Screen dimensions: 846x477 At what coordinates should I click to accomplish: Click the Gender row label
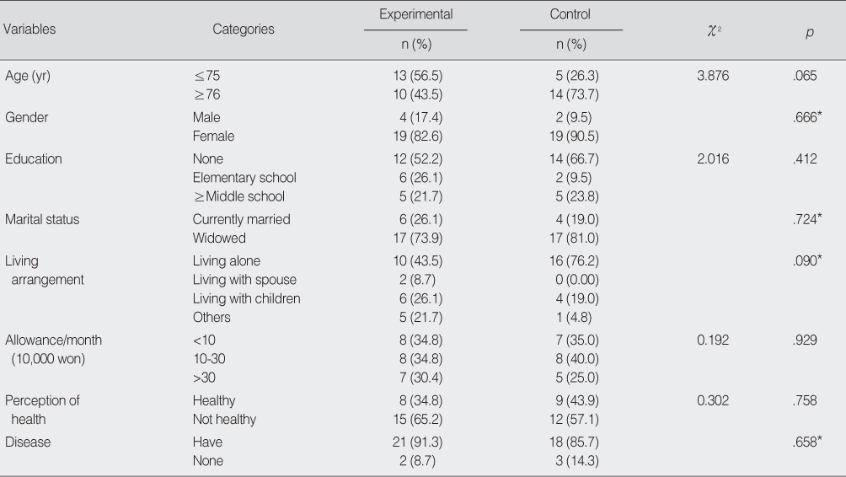26,117
